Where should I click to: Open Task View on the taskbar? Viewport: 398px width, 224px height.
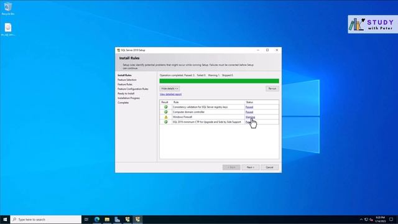[86, 220]
